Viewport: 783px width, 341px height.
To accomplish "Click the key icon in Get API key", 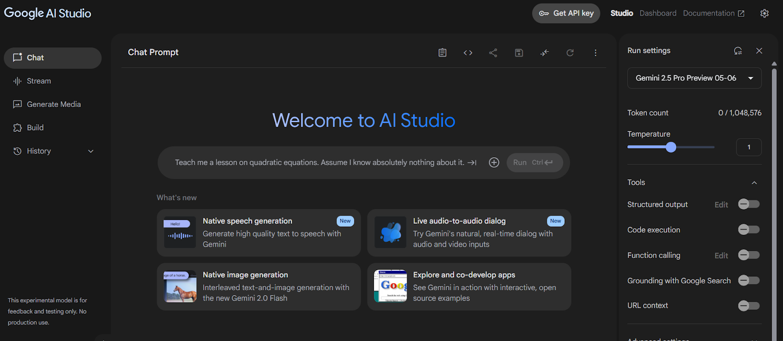I will 544,13.
